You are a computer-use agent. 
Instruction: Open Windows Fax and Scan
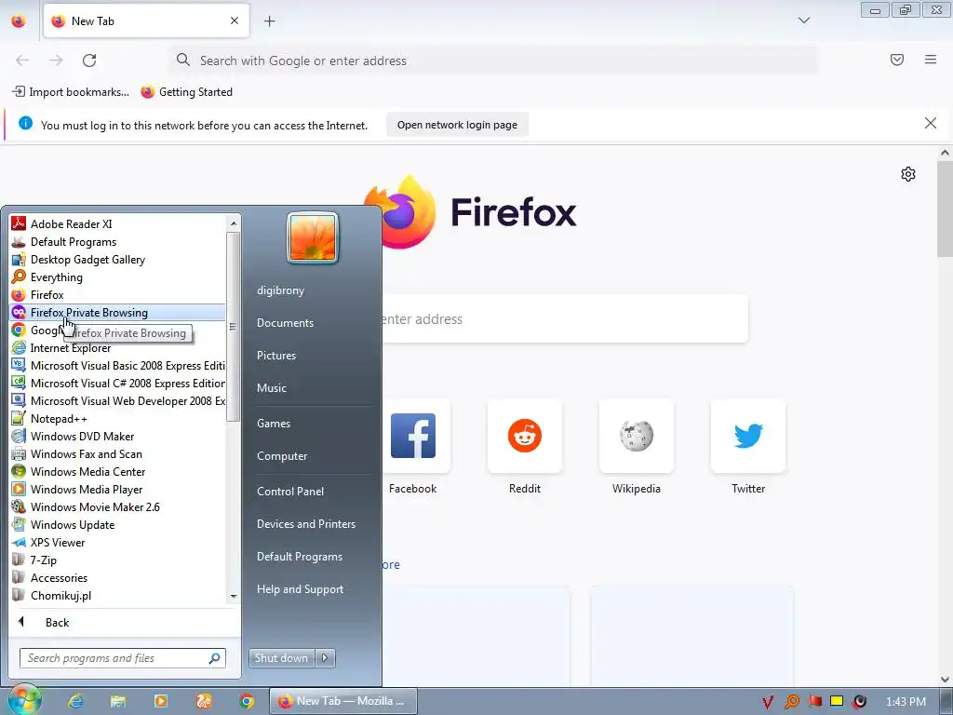[117, 453]
